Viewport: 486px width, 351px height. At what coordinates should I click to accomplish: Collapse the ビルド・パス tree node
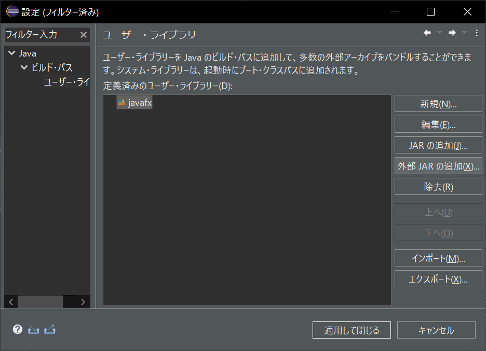pos(23,67)
